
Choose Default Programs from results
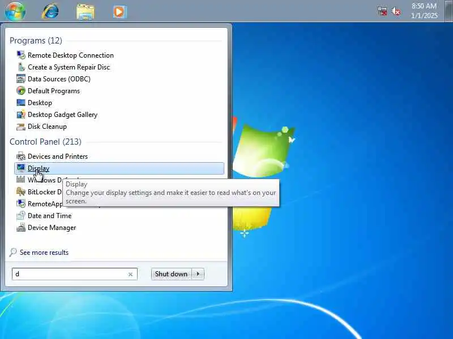click(x=54, y=91)
